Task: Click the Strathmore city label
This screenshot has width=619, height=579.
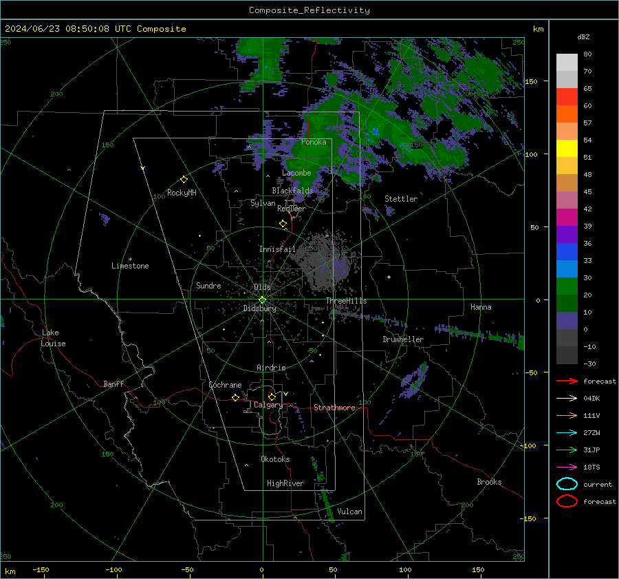Action: pyautogui.click(x=334, y=408)
